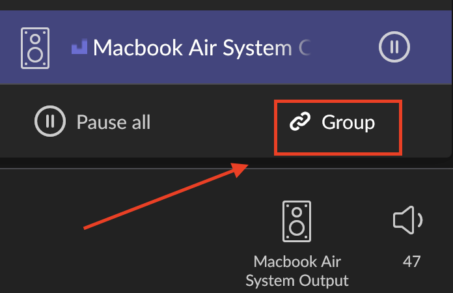Screen dimensions: 453x293
Task: Open volume control via loudspeaker icon
Action: (407, 220)
